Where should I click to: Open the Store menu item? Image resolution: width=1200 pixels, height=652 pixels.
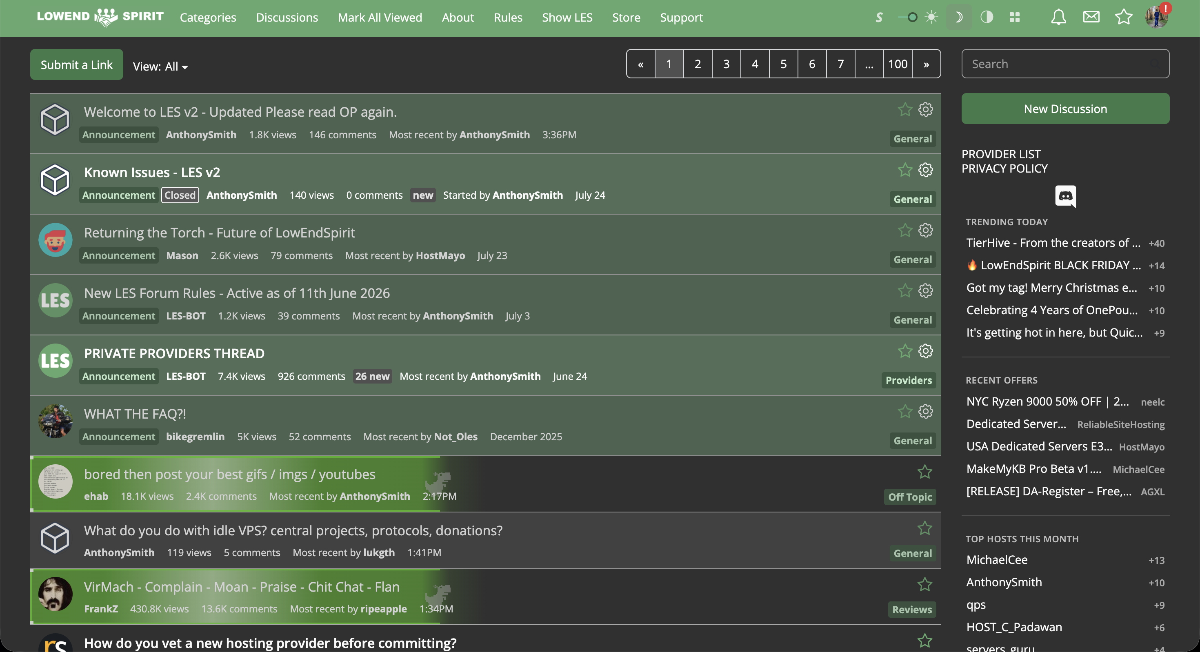point(626,17)
